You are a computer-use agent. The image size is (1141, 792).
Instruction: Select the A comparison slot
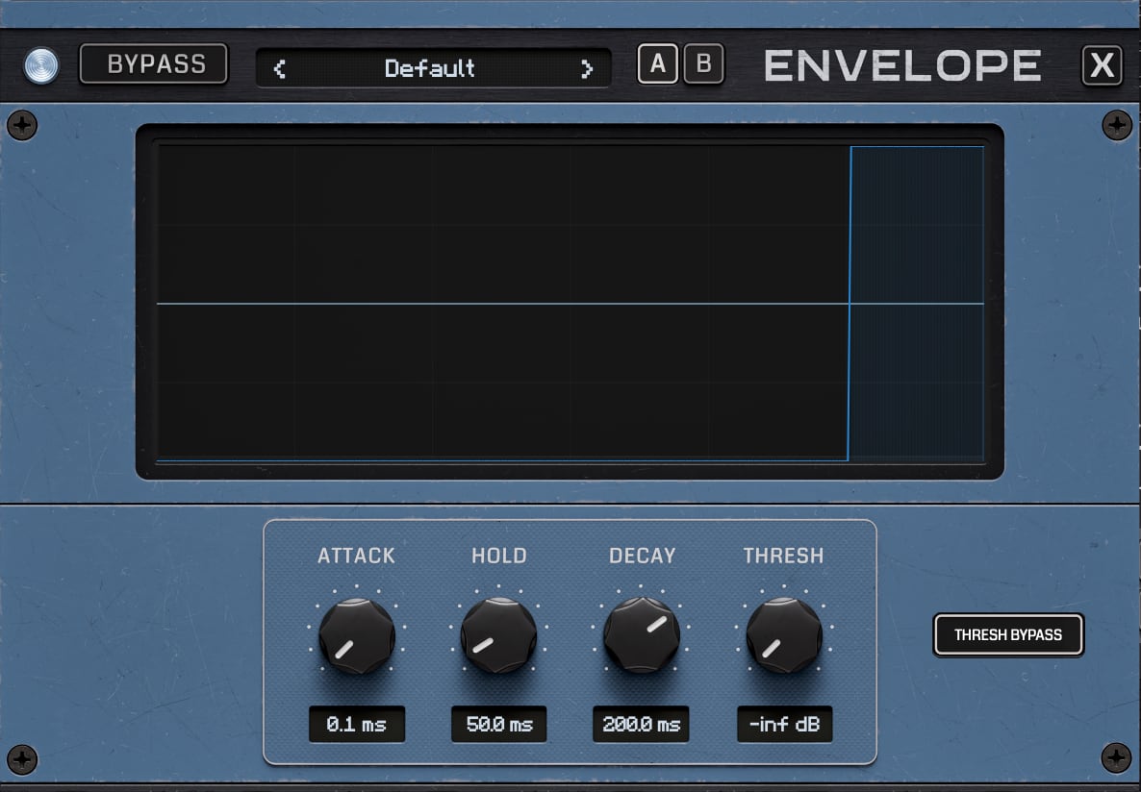click(x=658, y=64)
